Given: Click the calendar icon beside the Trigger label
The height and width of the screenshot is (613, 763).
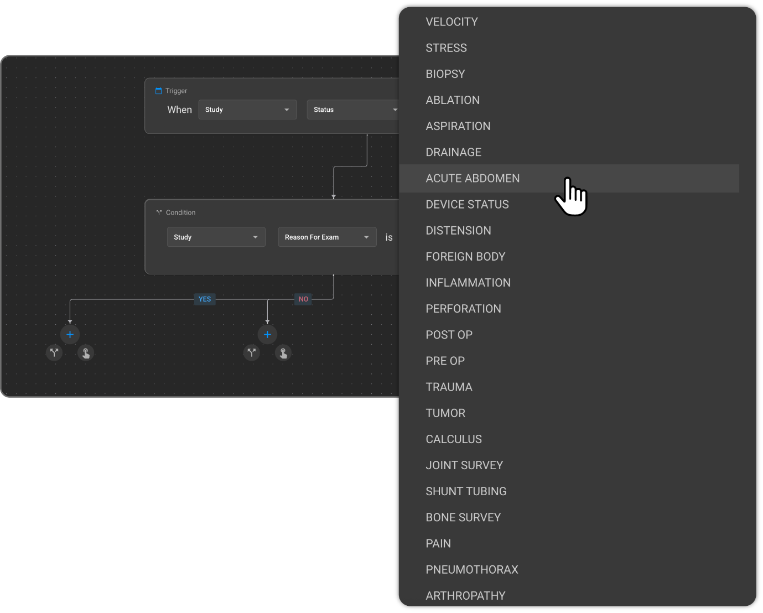Looking at the screenshot, I should click(159, 91).
